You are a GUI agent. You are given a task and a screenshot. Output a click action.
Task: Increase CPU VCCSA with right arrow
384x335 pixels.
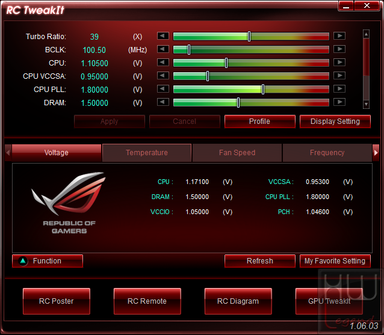(x=339, y=76)
